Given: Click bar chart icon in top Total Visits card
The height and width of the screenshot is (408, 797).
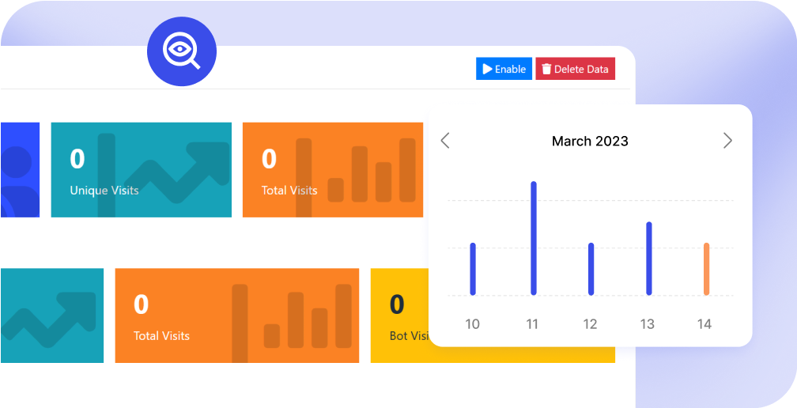Looking at the screenshot, I should (370, 171).
